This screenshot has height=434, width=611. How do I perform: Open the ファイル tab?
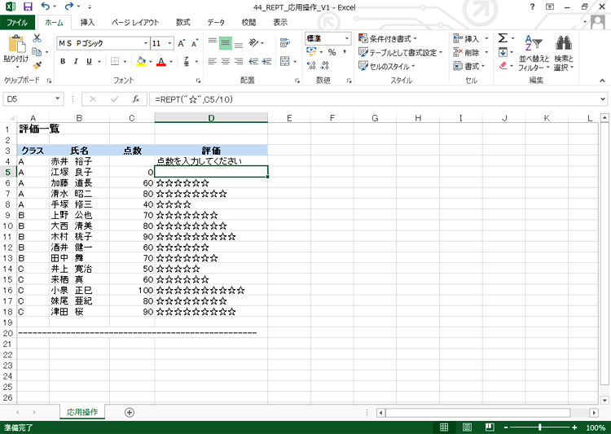17,22
